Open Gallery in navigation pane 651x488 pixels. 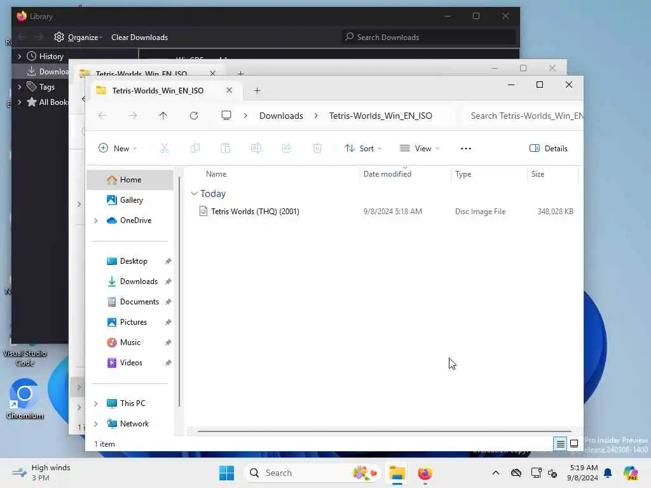130,200
